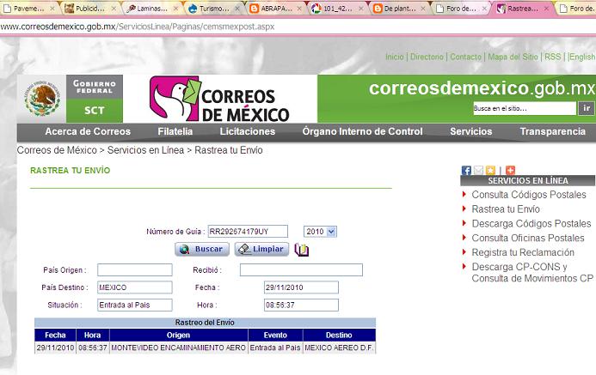Click the yellow star favorites icon
This screenshot has height=375, width=596.
pyautogui.click(x=490, y=170)
